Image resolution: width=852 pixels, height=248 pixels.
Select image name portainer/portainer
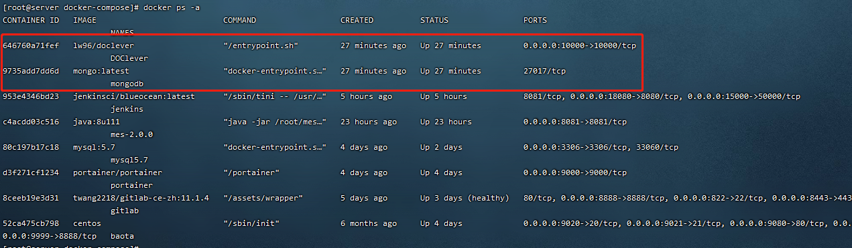point(117,172)
